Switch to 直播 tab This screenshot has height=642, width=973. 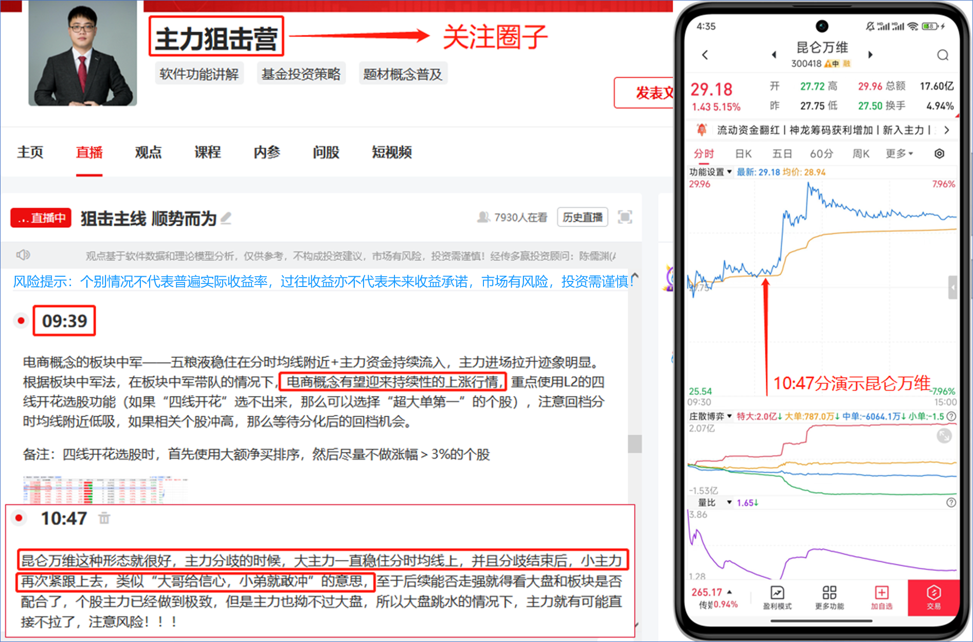click(89, 152)
